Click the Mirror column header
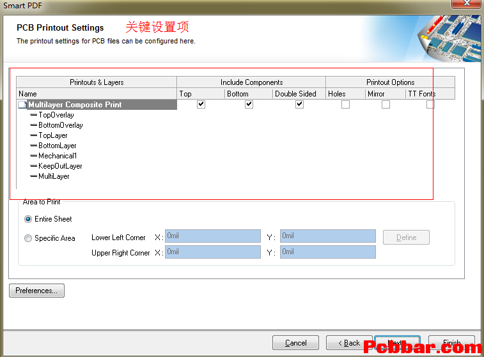The width and height of the screenshot is (484, 357). [x=386, y=94]
